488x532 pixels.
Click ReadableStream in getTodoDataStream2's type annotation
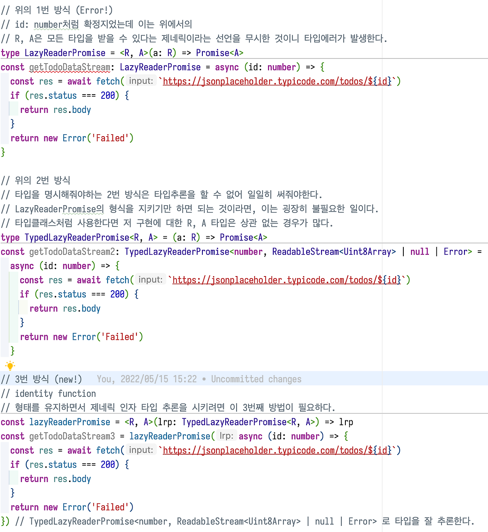pyautogui.click(x=305, y=252)
